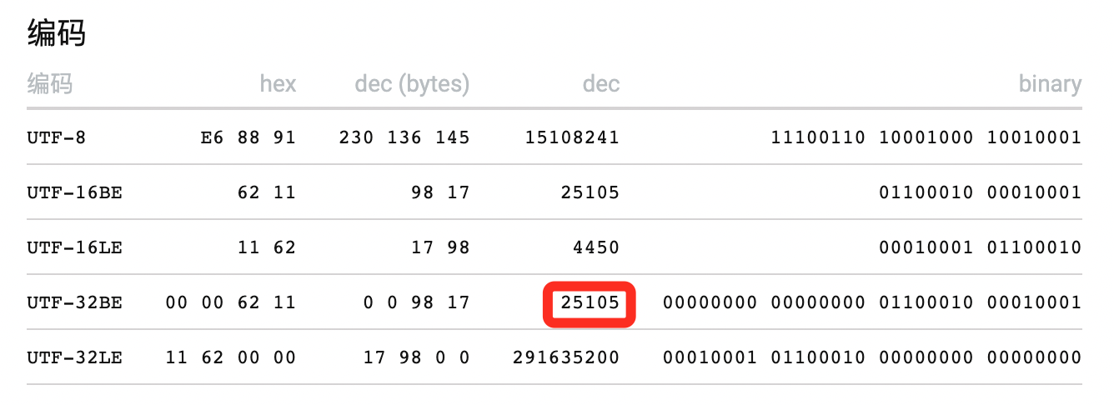This screenshot has height=405, width=1114.
Task: Click the dec (bytes) column header
Action: coord(412,83)
